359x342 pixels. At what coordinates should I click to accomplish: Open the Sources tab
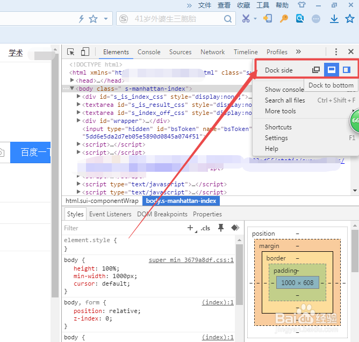tap(180, 52)
